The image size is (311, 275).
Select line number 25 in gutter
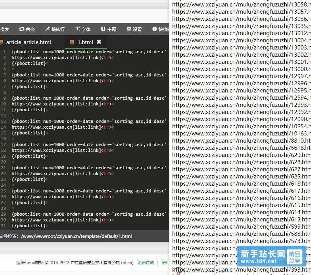[3, 191]
